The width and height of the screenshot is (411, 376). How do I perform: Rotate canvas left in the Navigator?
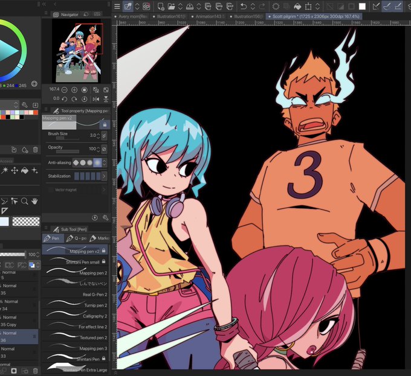[64, 99]
